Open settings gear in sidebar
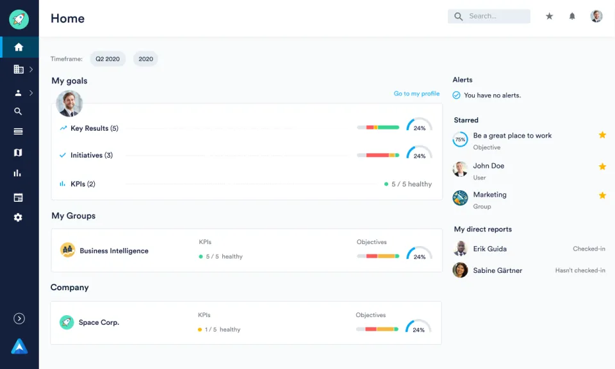615x369 pixels. (x=18, y=218)
